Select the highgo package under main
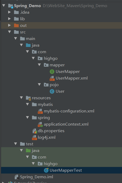122x183 pixels. point(51,58)
